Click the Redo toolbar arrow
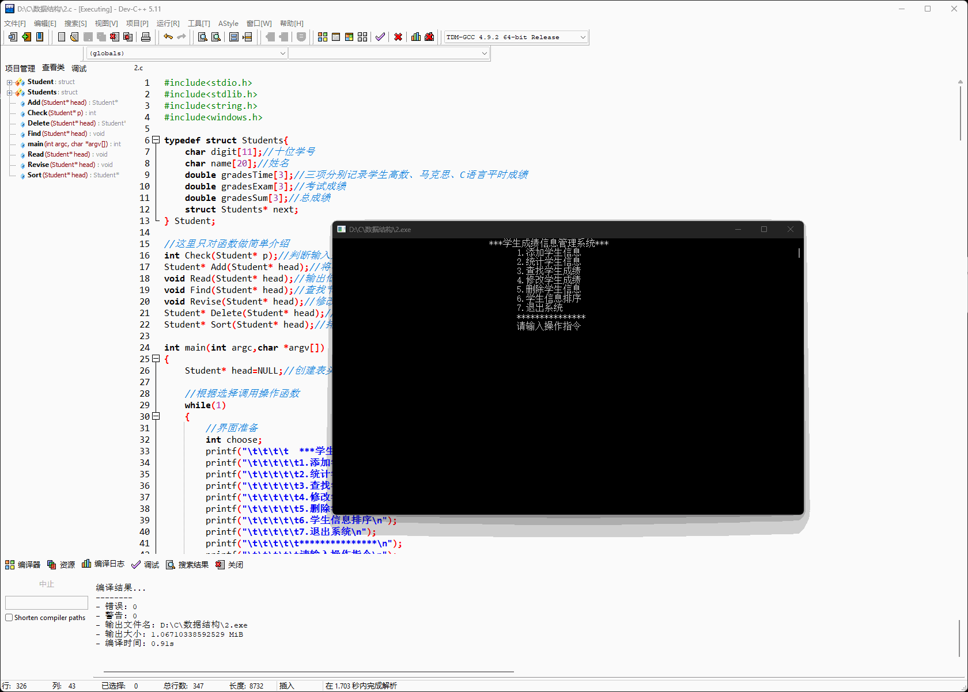The height and width of the screenshot is (692, 968). 181,37
